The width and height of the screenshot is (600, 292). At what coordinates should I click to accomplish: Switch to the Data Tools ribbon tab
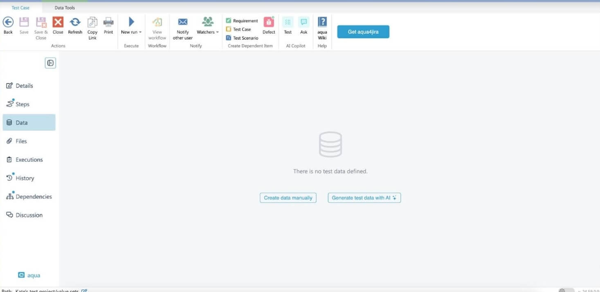point(64,7)
